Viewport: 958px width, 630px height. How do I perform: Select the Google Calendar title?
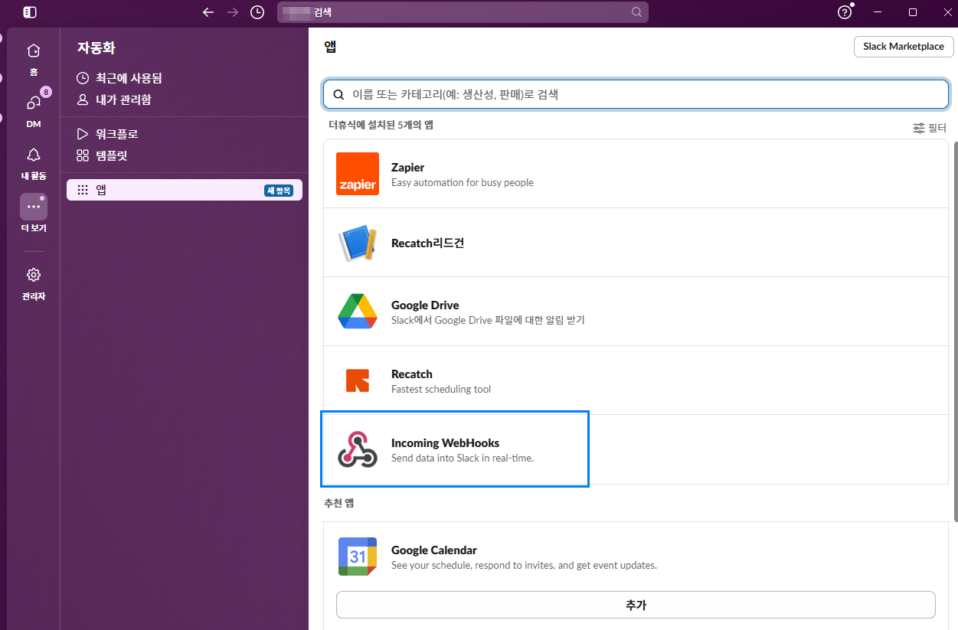(434, 550)
